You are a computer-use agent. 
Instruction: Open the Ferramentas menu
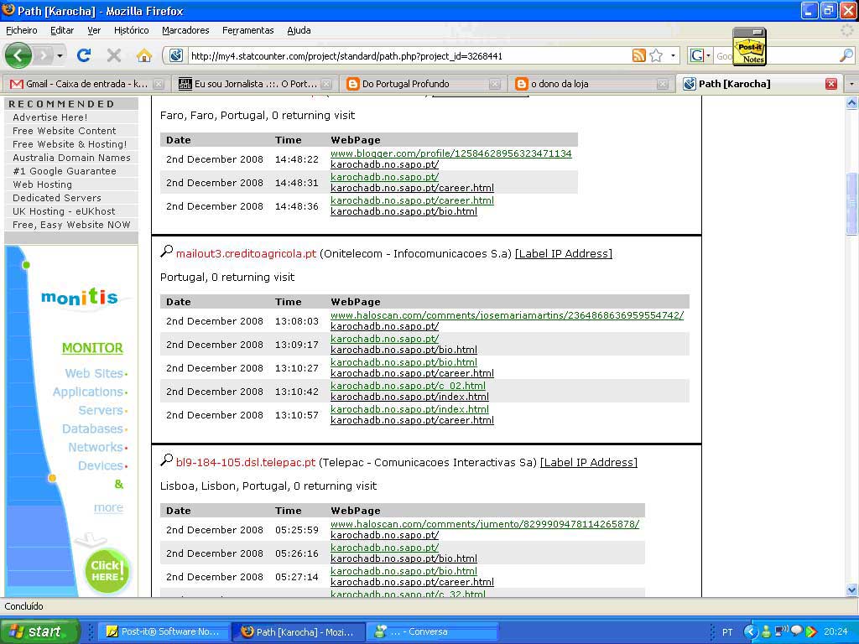coord(248,30)
